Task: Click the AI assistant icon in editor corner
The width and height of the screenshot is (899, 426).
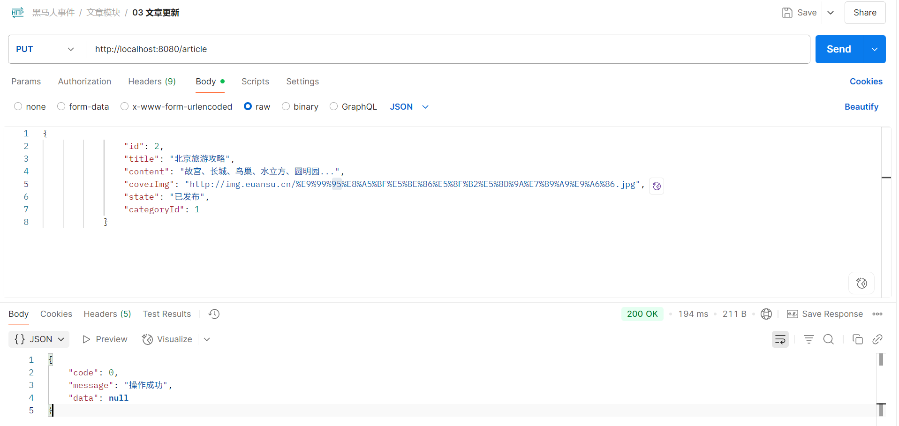Action: [x=861, y=283]
